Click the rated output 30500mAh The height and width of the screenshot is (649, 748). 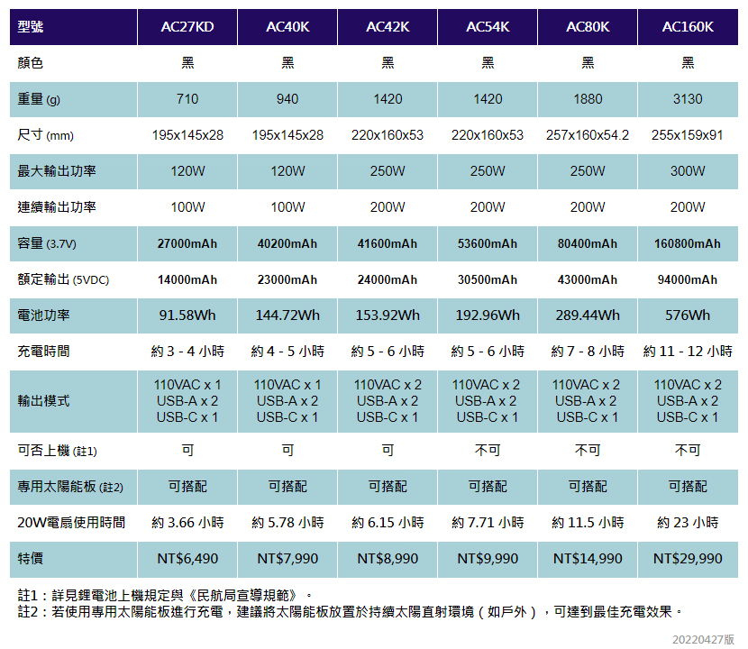(488, 279)
